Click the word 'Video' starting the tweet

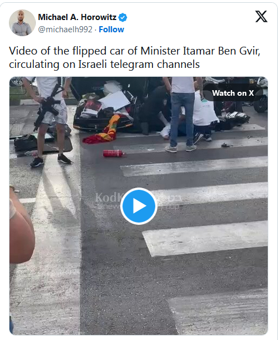click(23, 51)
